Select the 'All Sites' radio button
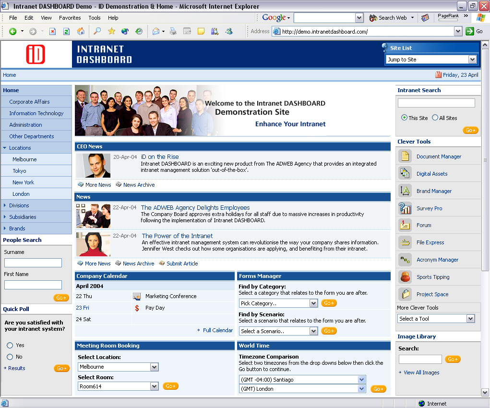The height and width of the screenshot is (408, 490). (435, 118)
